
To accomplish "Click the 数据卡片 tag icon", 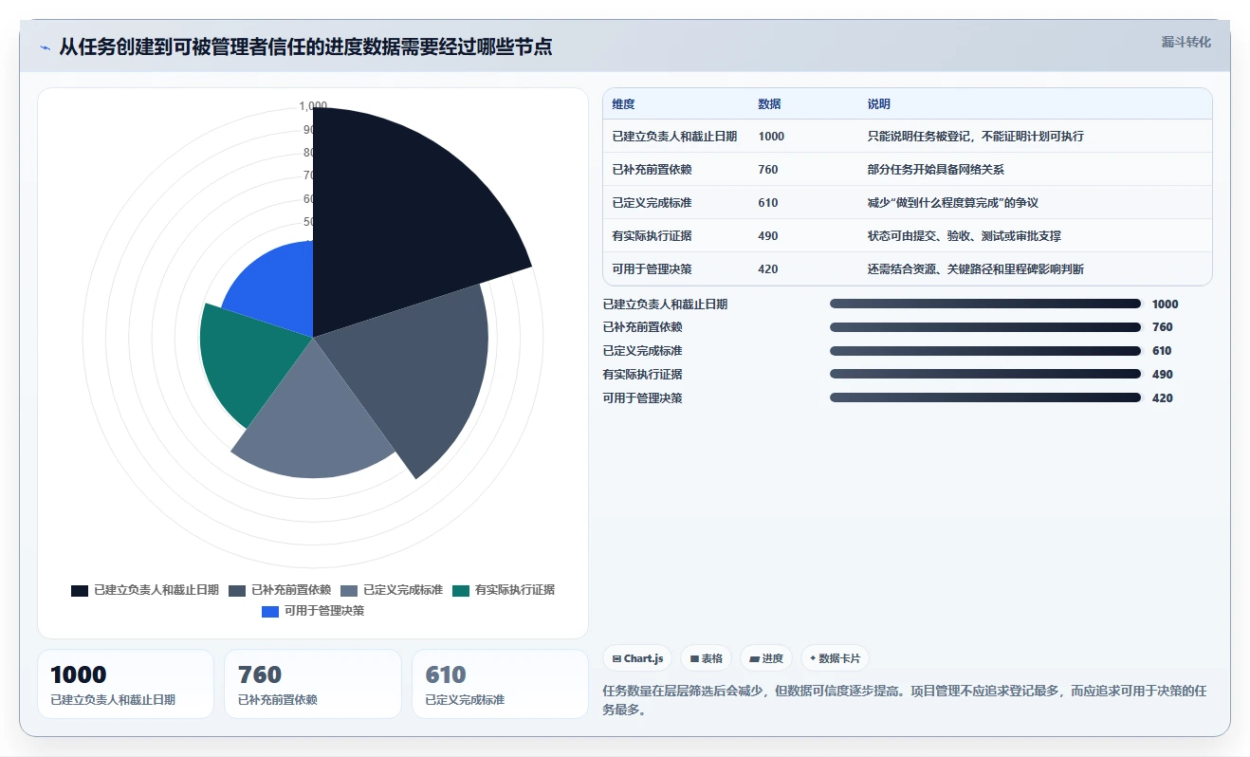I will point(813,658).
